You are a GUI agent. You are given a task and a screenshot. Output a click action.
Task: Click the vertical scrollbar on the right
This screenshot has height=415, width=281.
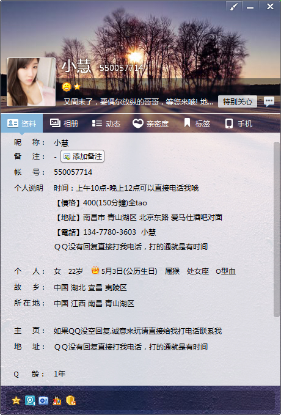[276, 229]
